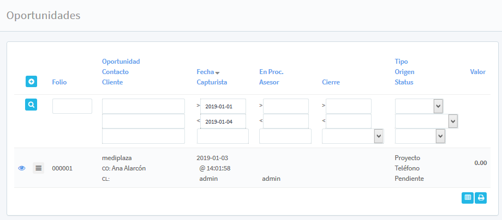The width and height of the screenshot is (502, 220).
Task: Sort by the Folio column header
Action: pos(59,82)
